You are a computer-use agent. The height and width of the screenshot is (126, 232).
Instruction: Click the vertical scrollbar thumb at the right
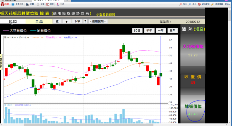[230, 16]
